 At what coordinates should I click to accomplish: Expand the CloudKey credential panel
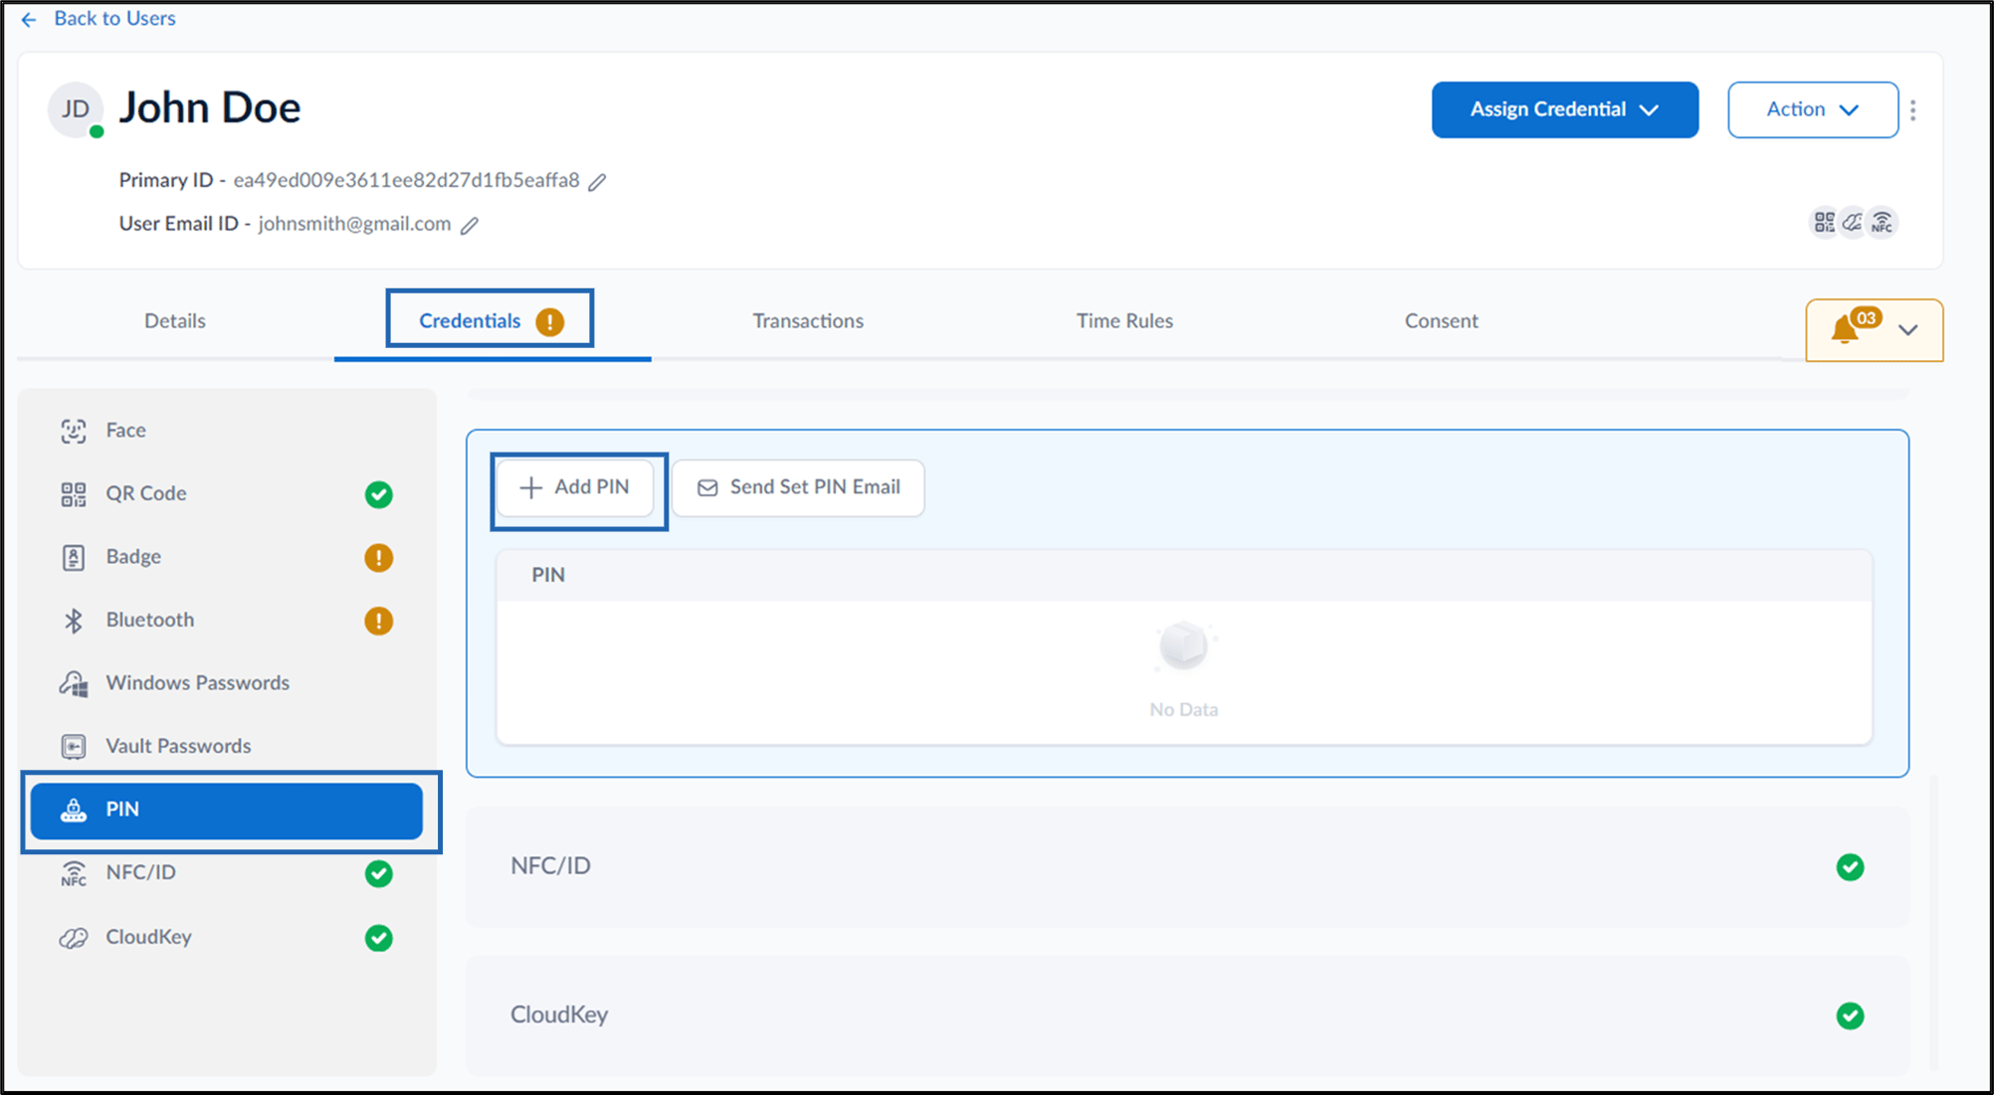coord(1186,1014)
